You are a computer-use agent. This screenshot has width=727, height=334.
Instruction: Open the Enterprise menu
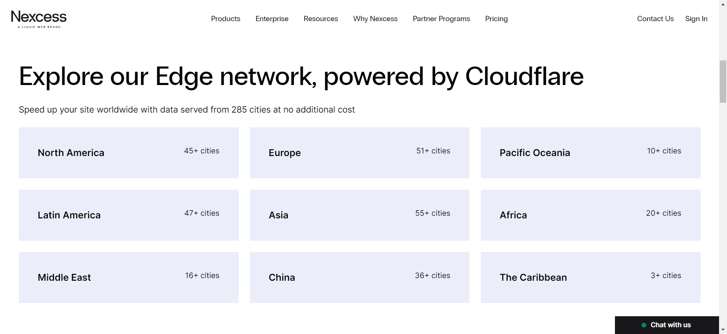coord(271,19)
